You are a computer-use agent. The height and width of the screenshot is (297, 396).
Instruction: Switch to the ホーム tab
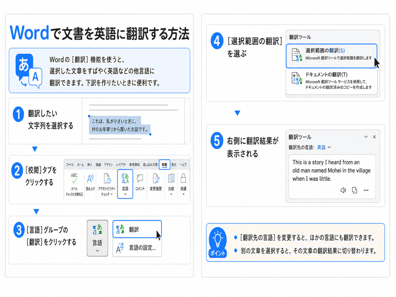[80, 165]
